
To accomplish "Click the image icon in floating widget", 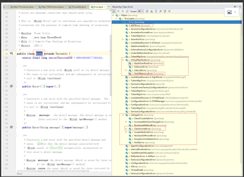I will click(x=229, y=12).
